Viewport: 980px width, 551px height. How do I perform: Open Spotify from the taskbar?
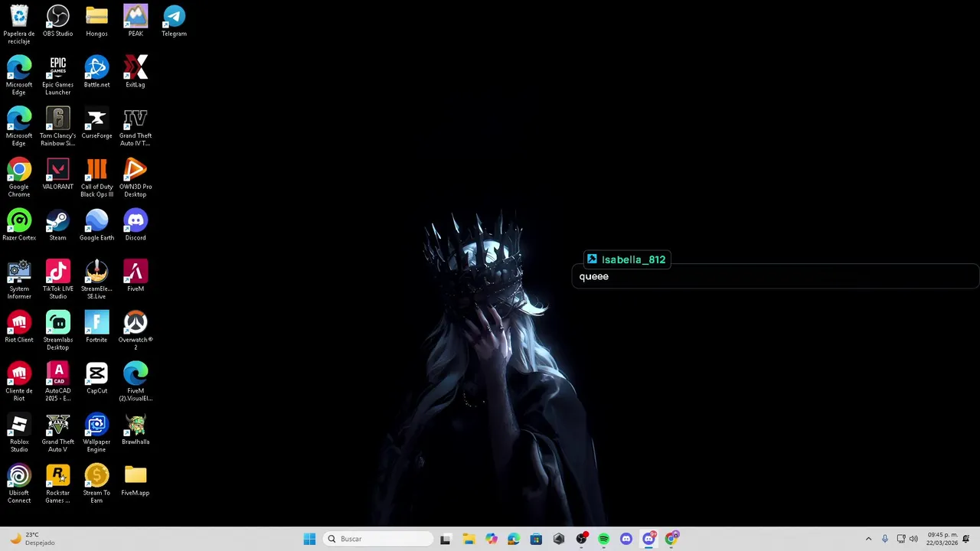[x=604, y=539]
